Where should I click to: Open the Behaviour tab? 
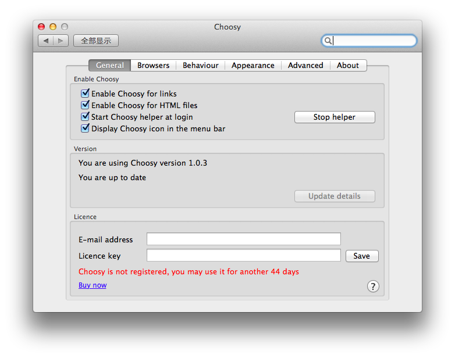(x=200, y=66)
